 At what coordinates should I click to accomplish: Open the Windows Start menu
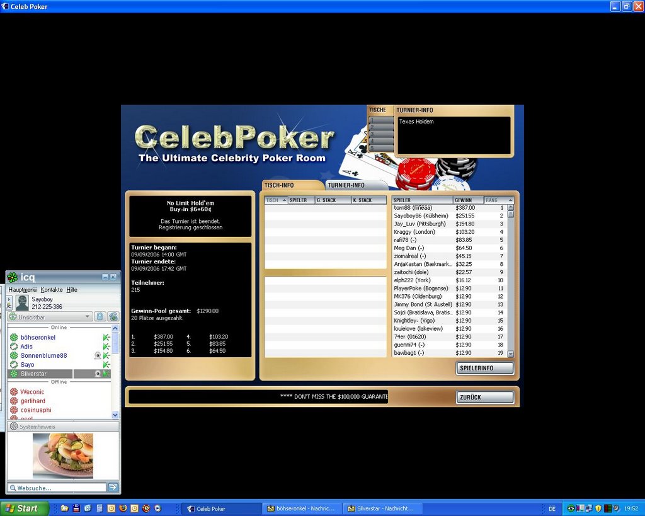tap(25, 508)
